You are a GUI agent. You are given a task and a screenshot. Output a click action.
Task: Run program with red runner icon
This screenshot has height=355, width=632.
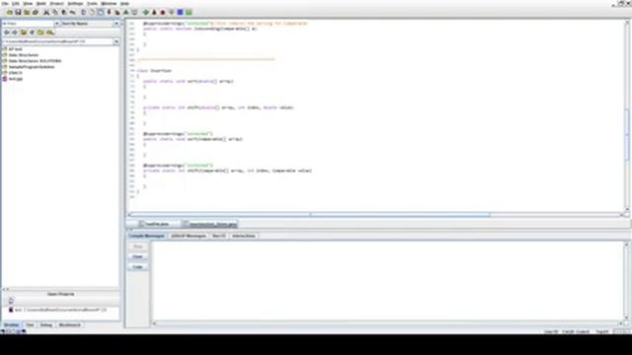click(x=154, y=13)
